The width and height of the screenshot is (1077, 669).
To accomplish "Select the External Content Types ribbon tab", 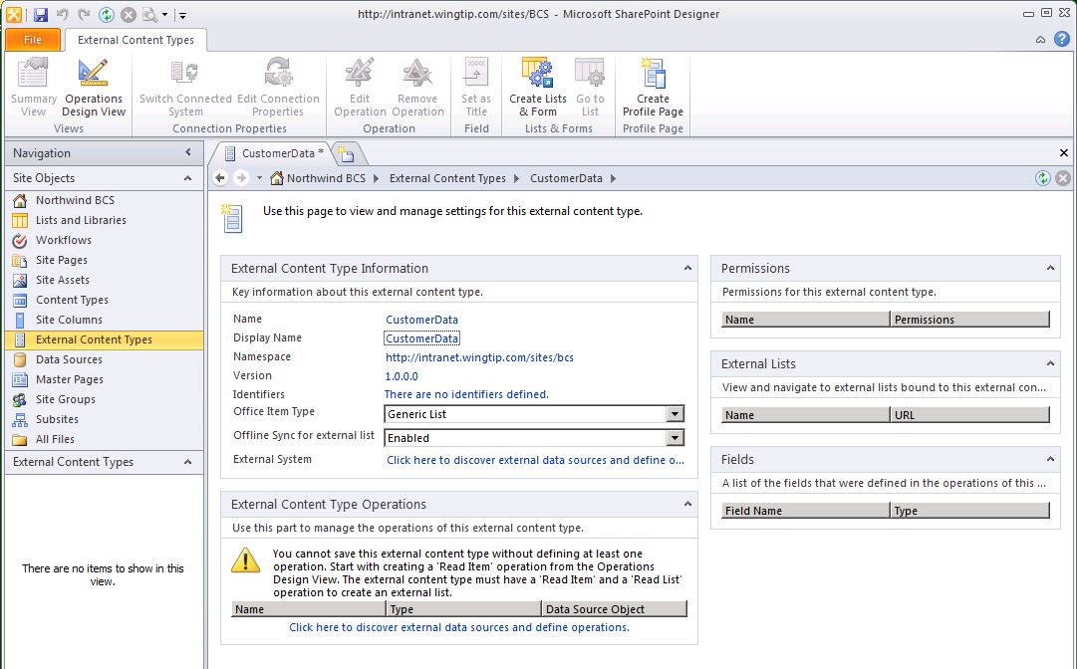I will [135, 40].
